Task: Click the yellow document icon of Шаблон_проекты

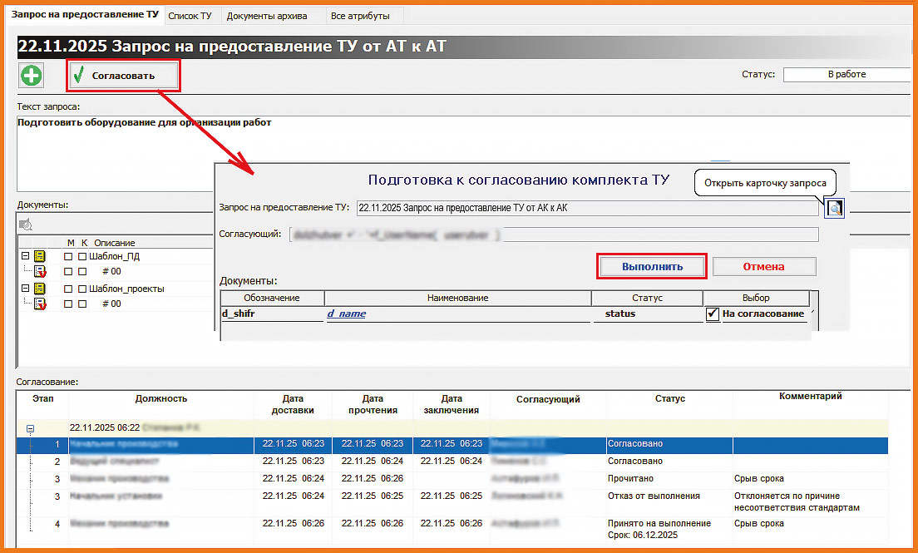Action: pos(40,289)
